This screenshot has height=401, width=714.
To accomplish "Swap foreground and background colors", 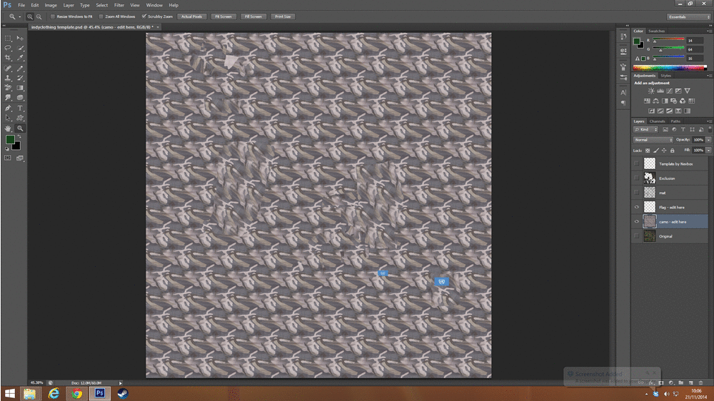I will [19, 136].
